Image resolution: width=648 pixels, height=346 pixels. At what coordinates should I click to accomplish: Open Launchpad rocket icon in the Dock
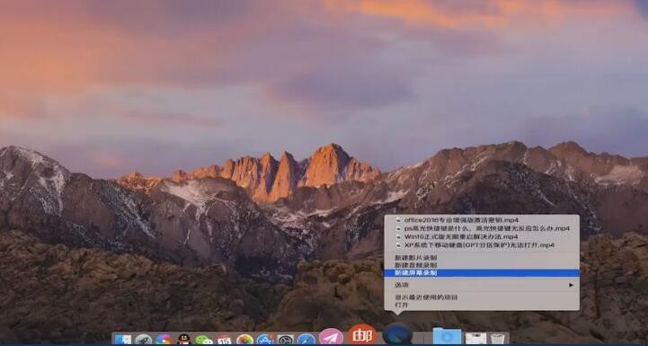143,340
